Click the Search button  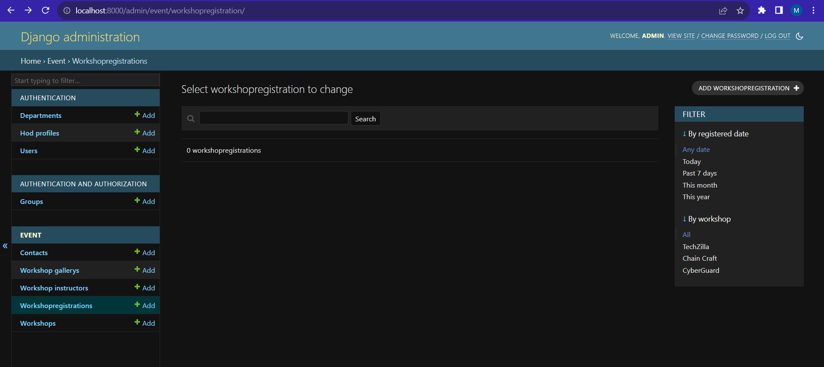coord(365,119)
